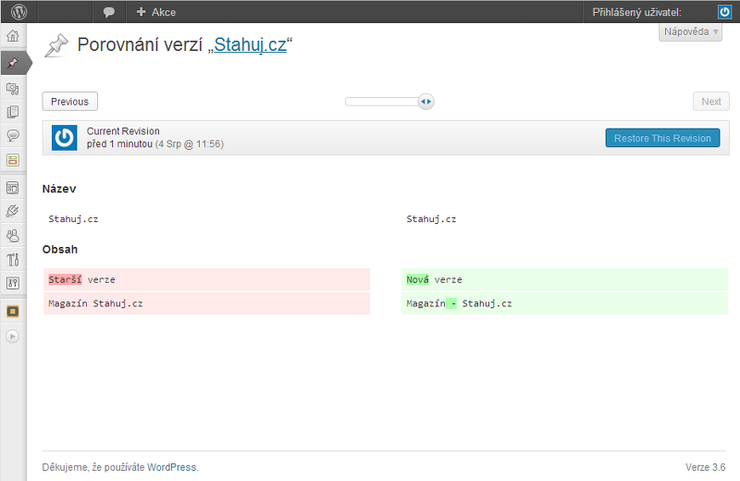Open Plugins sidebar icon
This screenshot has height=481, width=740.
(x=13, y=211)
